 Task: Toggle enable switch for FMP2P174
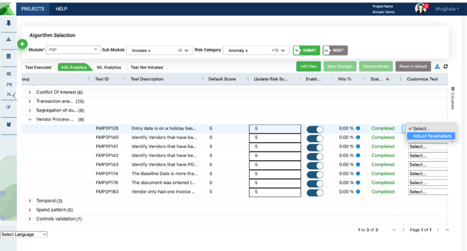[315, 175]
